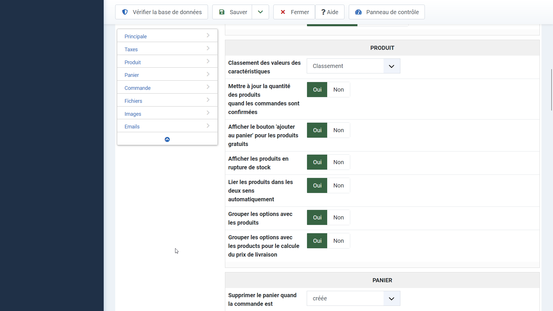Select Oui for linking products both ways
Image resolution: width=553 pixels, height=311 pixels.
[x=317, y=185]
